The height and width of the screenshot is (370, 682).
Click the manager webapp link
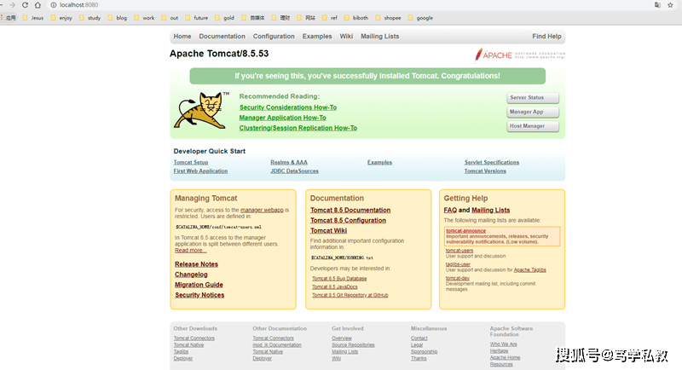point(262,210)
